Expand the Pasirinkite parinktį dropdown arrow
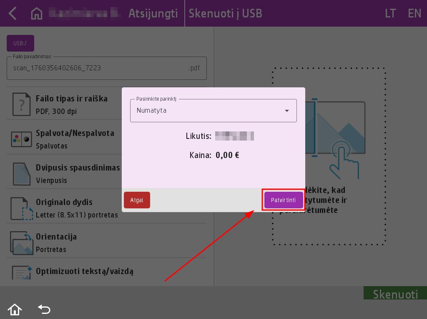The height and width of the screenshot is (319, 427). (x=287, y=111)
